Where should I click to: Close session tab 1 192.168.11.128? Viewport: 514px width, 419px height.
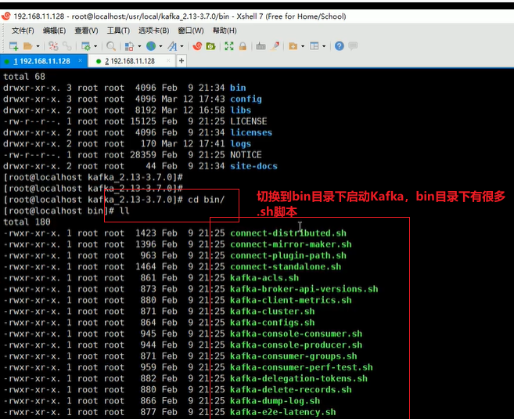point(81,61)
